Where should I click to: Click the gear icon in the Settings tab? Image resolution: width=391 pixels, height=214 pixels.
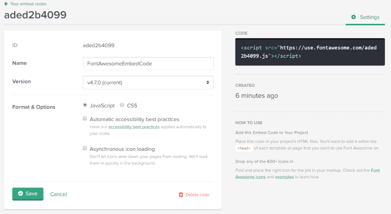click(354, 17)
